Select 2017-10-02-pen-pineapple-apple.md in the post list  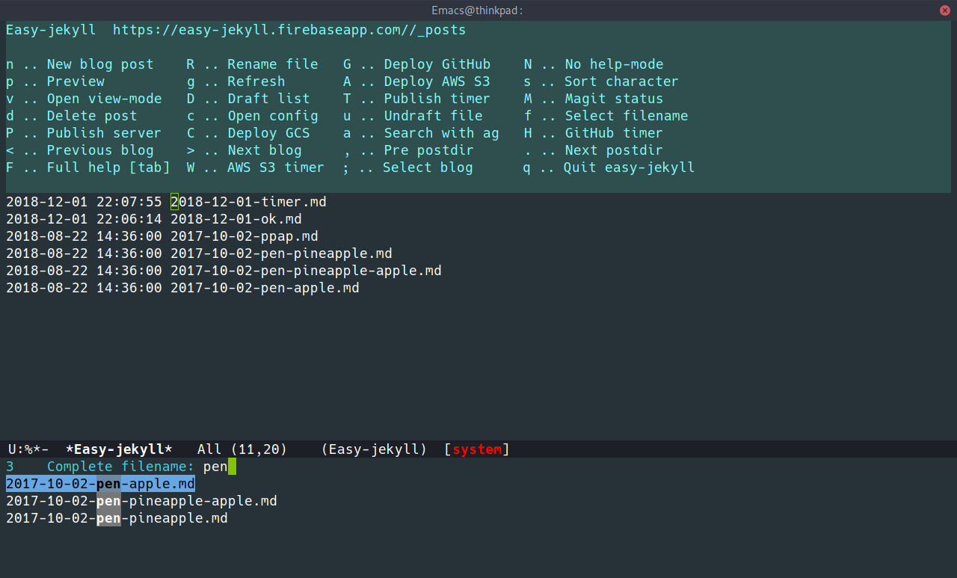click(306, 271)
